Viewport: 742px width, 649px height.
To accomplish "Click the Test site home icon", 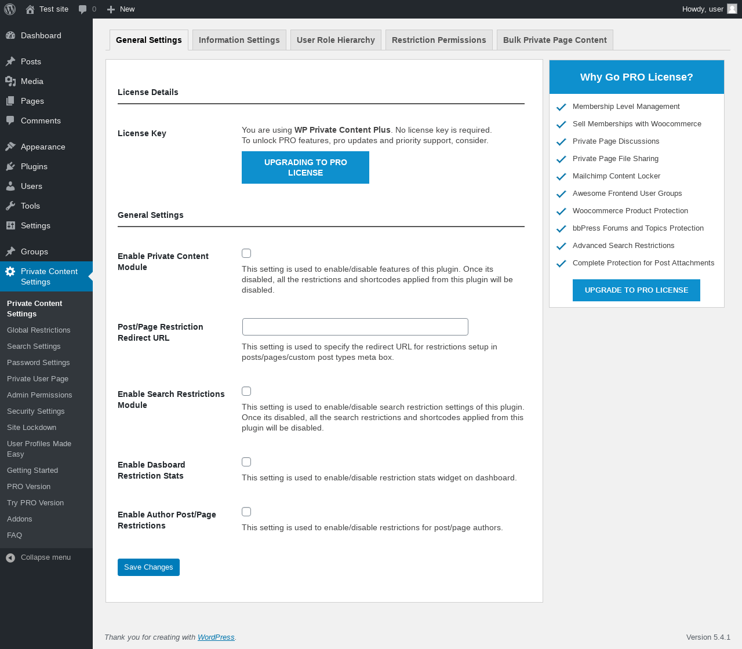I will pyautogui.click(x=30, y=9).
